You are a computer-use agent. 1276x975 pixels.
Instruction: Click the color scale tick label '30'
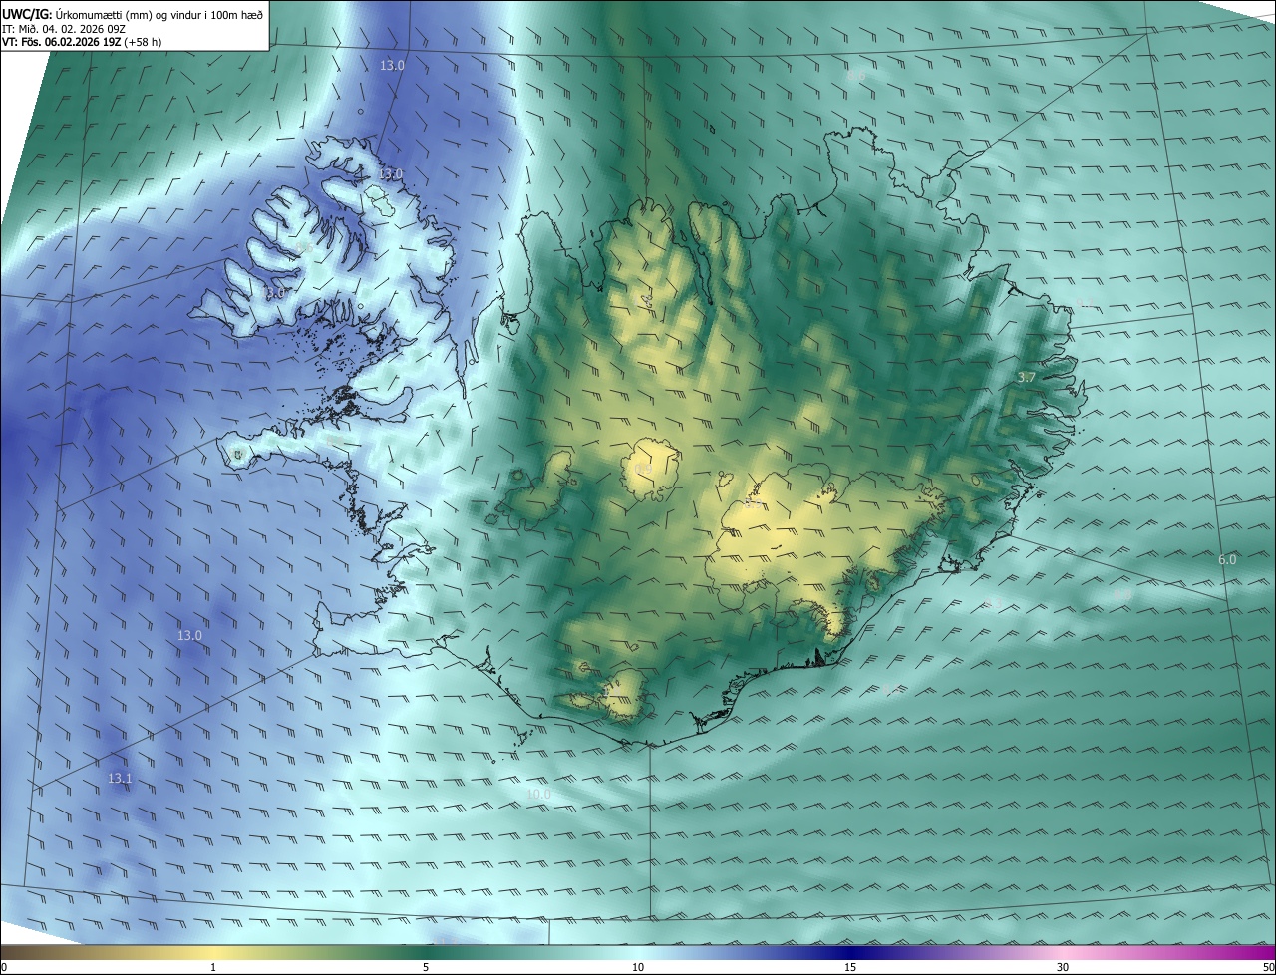1063,967
